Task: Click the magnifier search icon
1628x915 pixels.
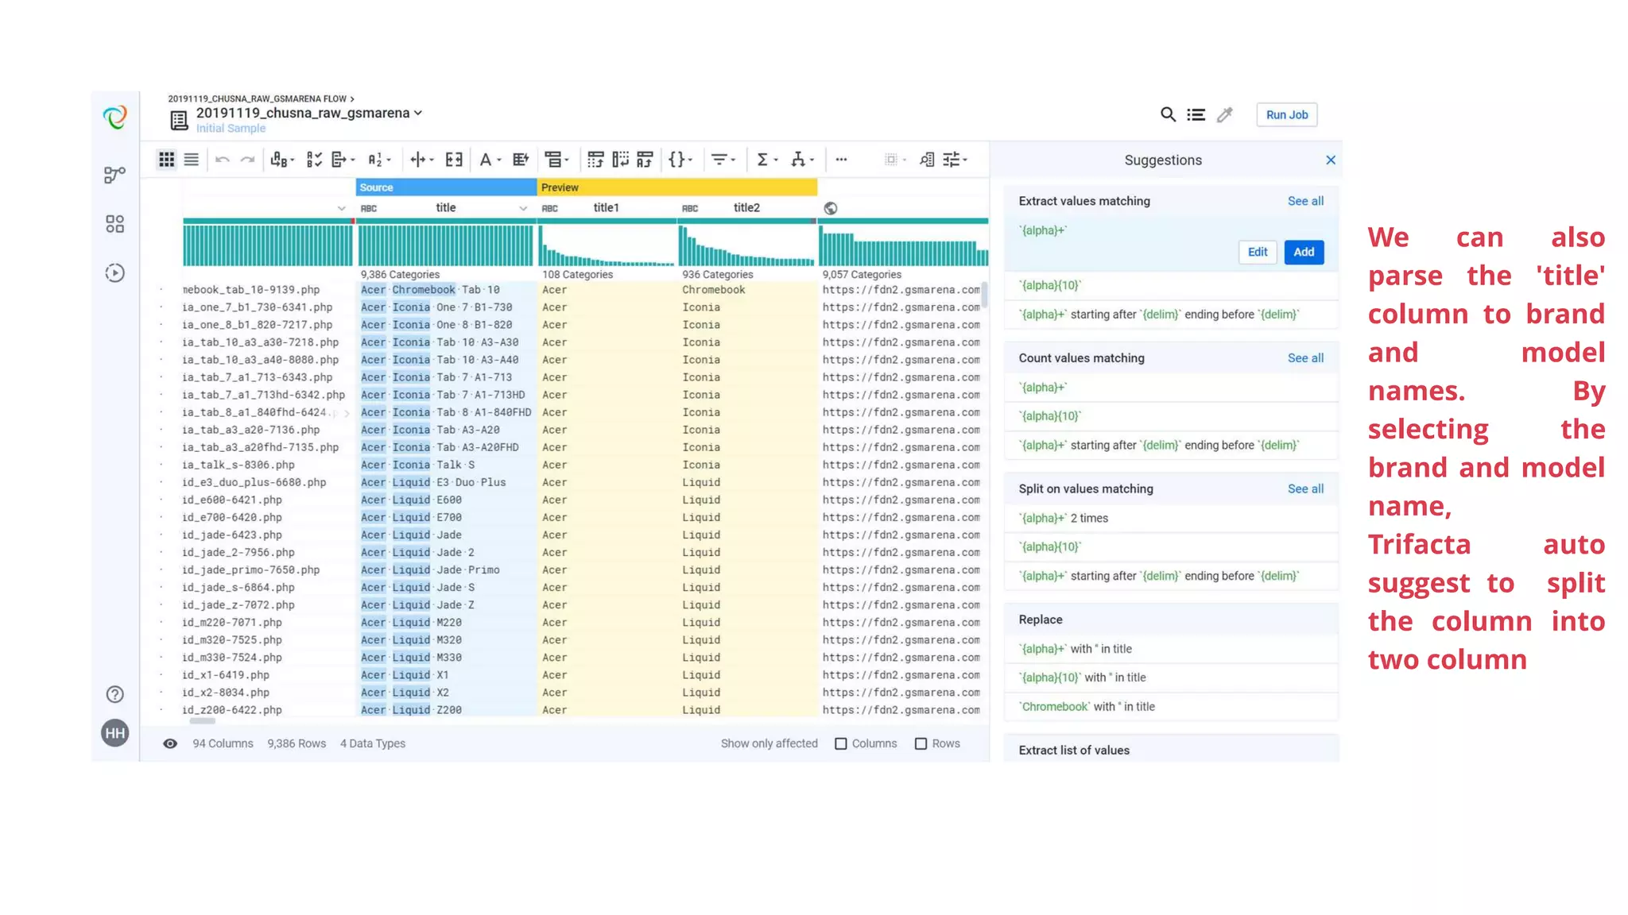Action: [1168, 114]
